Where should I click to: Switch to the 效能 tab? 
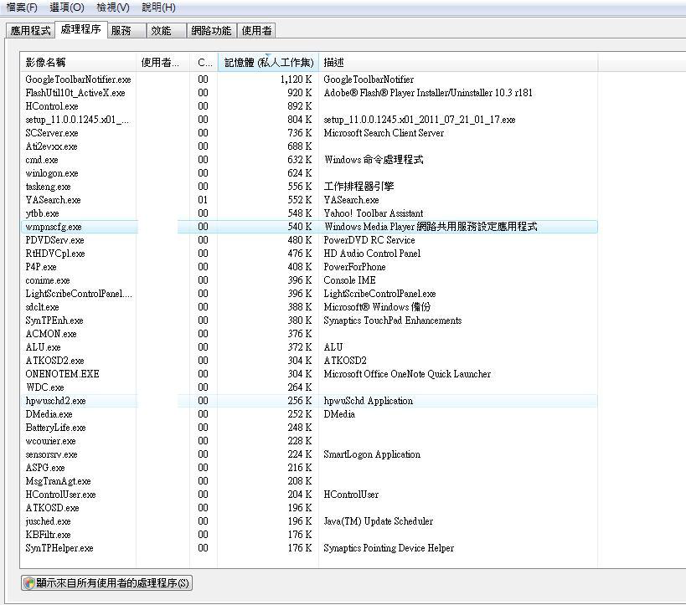(162, 31)
